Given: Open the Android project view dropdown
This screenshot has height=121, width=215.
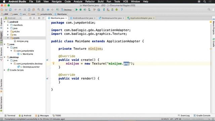Looking at the screenshot, I should [13, 18].
